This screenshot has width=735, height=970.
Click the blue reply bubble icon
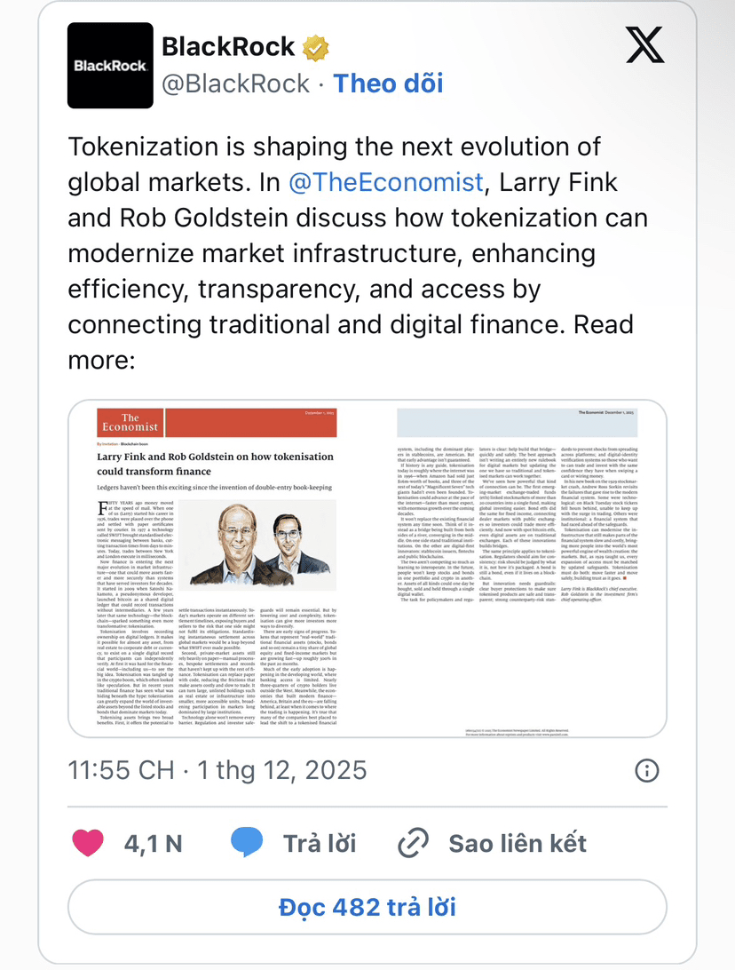247,843
